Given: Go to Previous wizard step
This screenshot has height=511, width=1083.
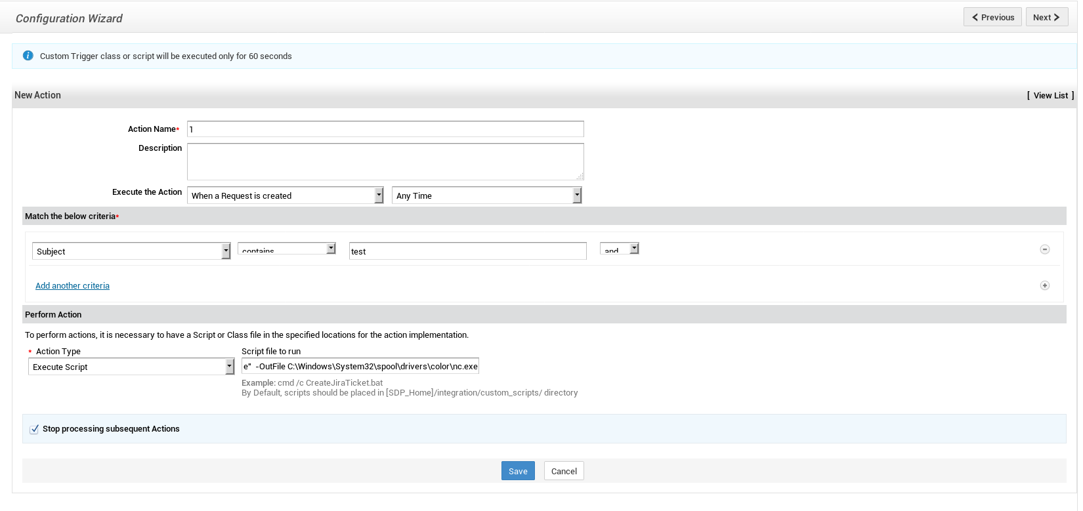Looking at the screenshot, I should pos(992,17).
